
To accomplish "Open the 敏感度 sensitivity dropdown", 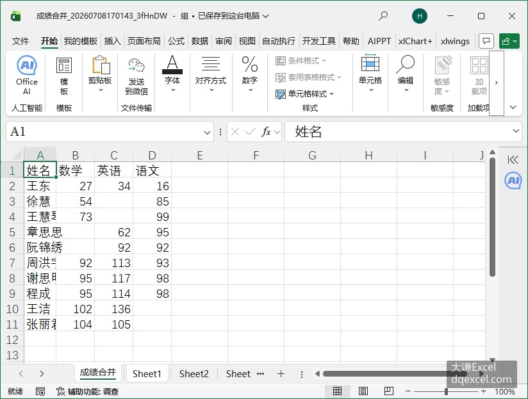I will [x=441, y=76].
